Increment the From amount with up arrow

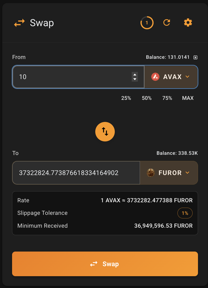pyautogui.click(x=135, y=74)
